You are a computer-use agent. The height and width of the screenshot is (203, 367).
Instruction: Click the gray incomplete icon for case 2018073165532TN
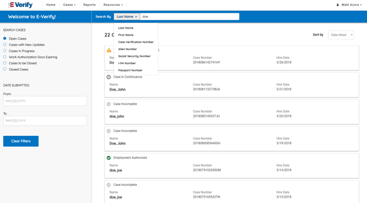coord(109,185)
